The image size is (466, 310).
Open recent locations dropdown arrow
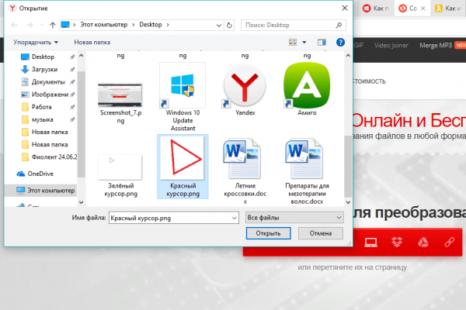(x=42, y=25)
